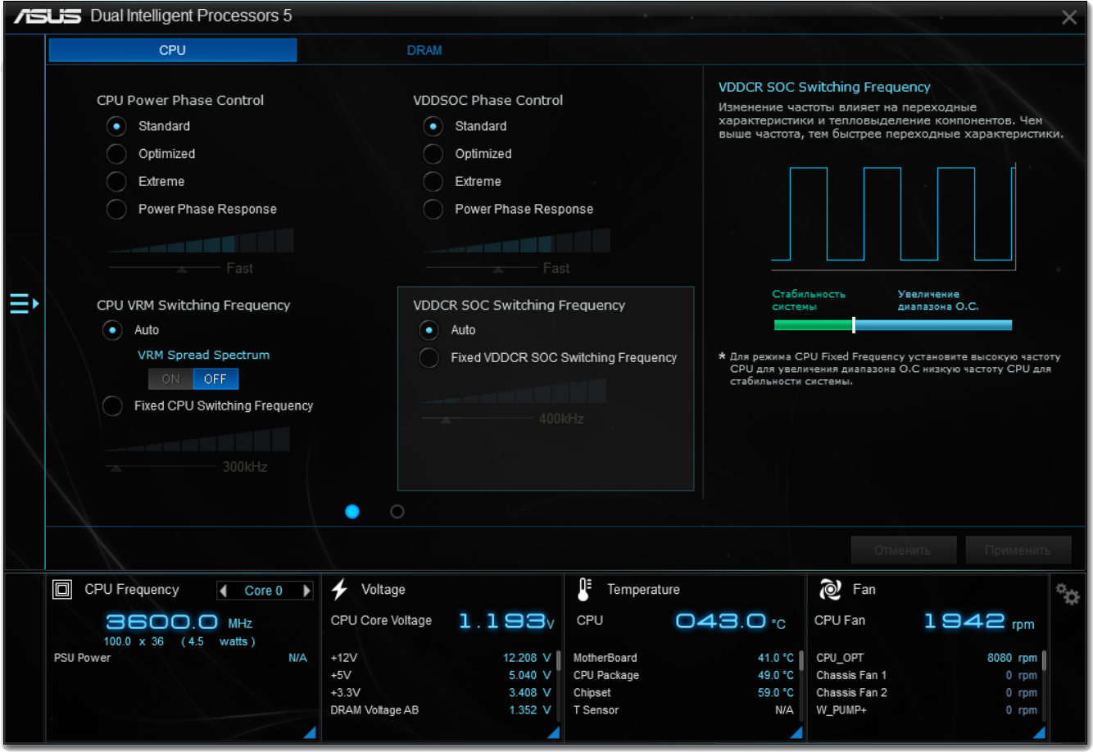The width and height of the screenshot is (1093, 752).
Task: Expand the Temperature panel corner triangle
Action: point(796,732)
